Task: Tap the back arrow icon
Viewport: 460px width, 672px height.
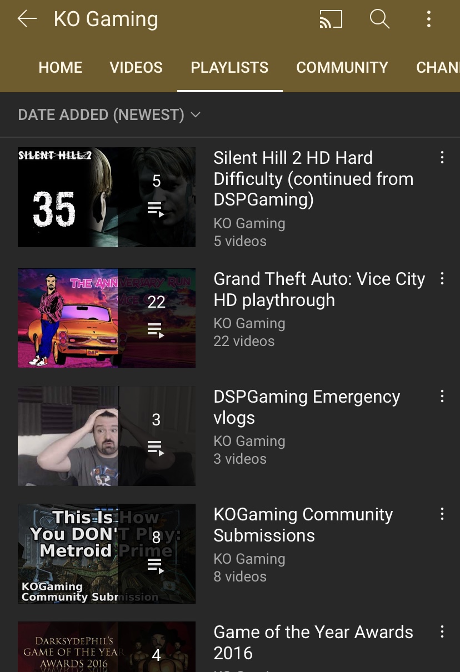Action: pos(27,19)
